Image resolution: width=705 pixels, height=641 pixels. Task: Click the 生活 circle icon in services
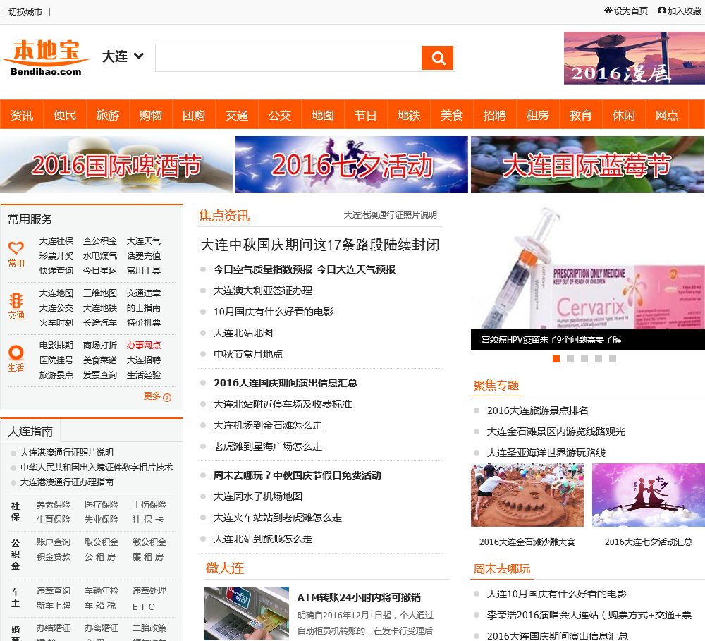16,352
